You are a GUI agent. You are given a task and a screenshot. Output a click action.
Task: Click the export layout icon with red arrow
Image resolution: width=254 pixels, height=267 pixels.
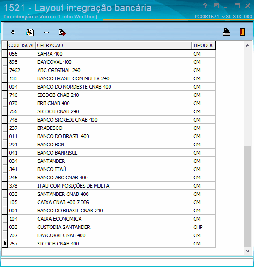pos(62,33)
